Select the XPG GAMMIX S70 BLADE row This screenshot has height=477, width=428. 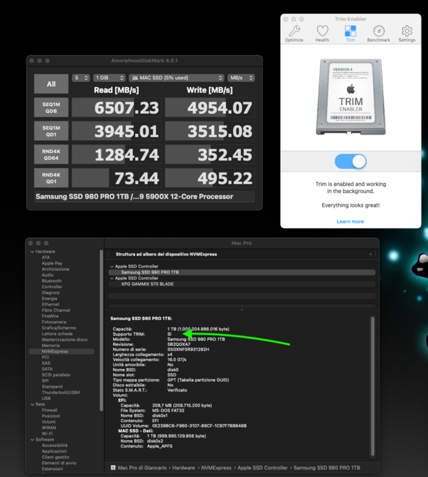(x=242, y=284)
